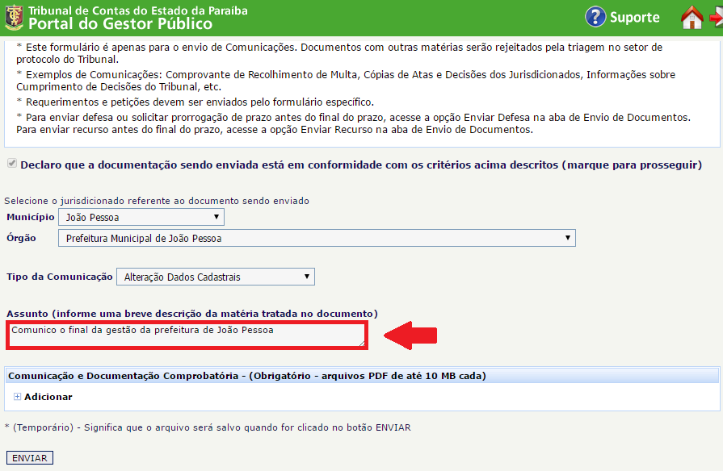Click the Adicionar text to add a file
Viewport: 723px width, 471px height.
(x=48, y=397)
